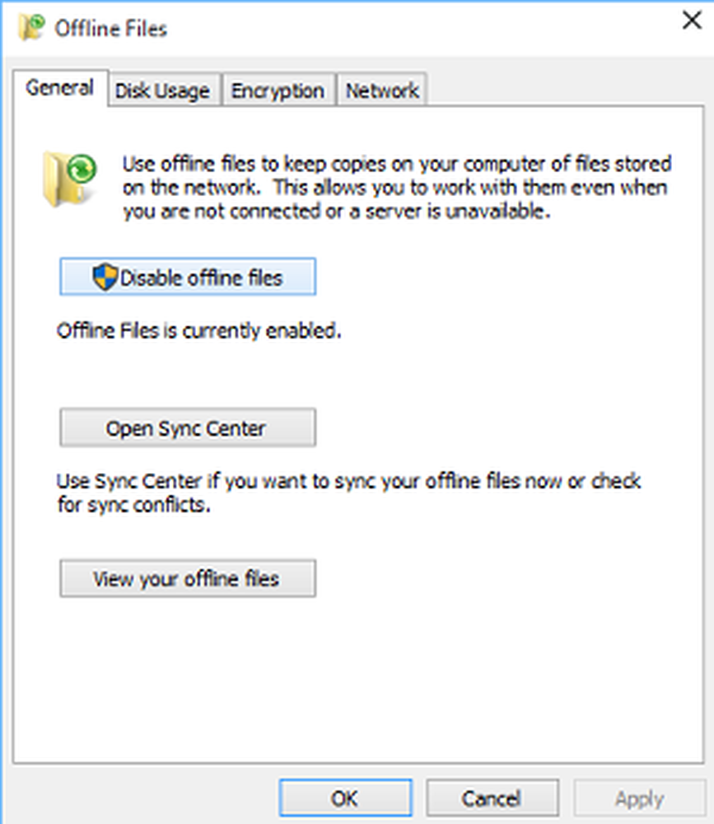
Task: Select the General tab
Action: tap(60, 88)
